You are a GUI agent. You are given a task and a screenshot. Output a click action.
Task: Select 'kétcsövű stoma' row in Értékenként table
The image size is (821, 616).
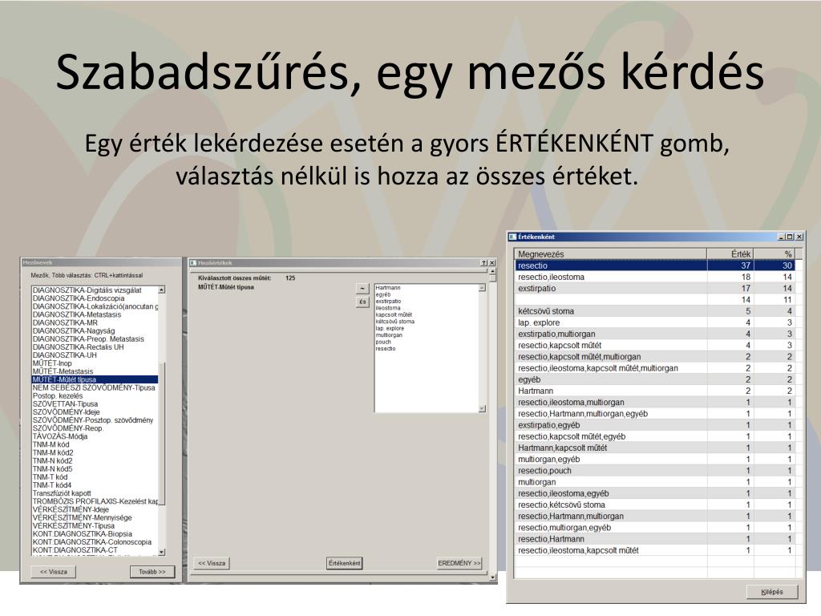pyautogui.click(x=655, y=311)
